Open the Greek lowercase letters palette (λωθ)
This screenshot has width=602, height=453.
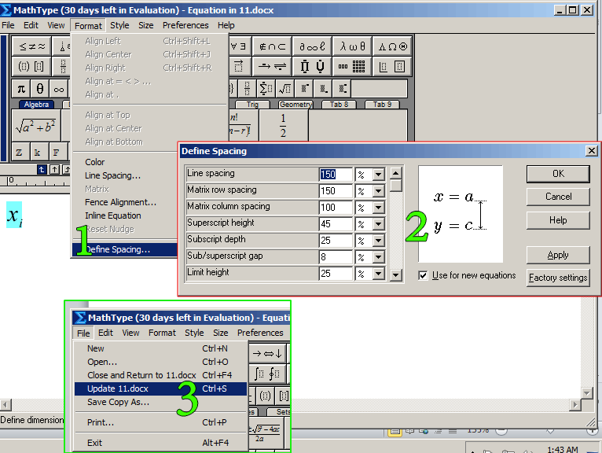[352, 46]
